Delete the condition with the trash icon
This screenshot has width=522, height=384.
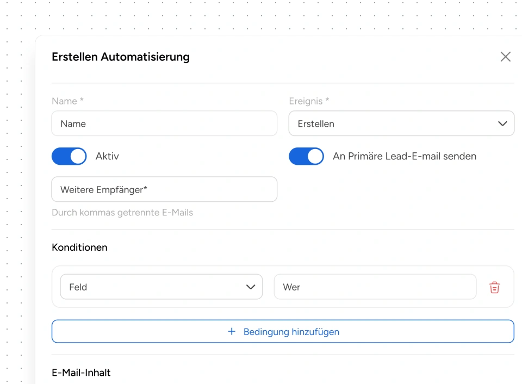point(494,287)
